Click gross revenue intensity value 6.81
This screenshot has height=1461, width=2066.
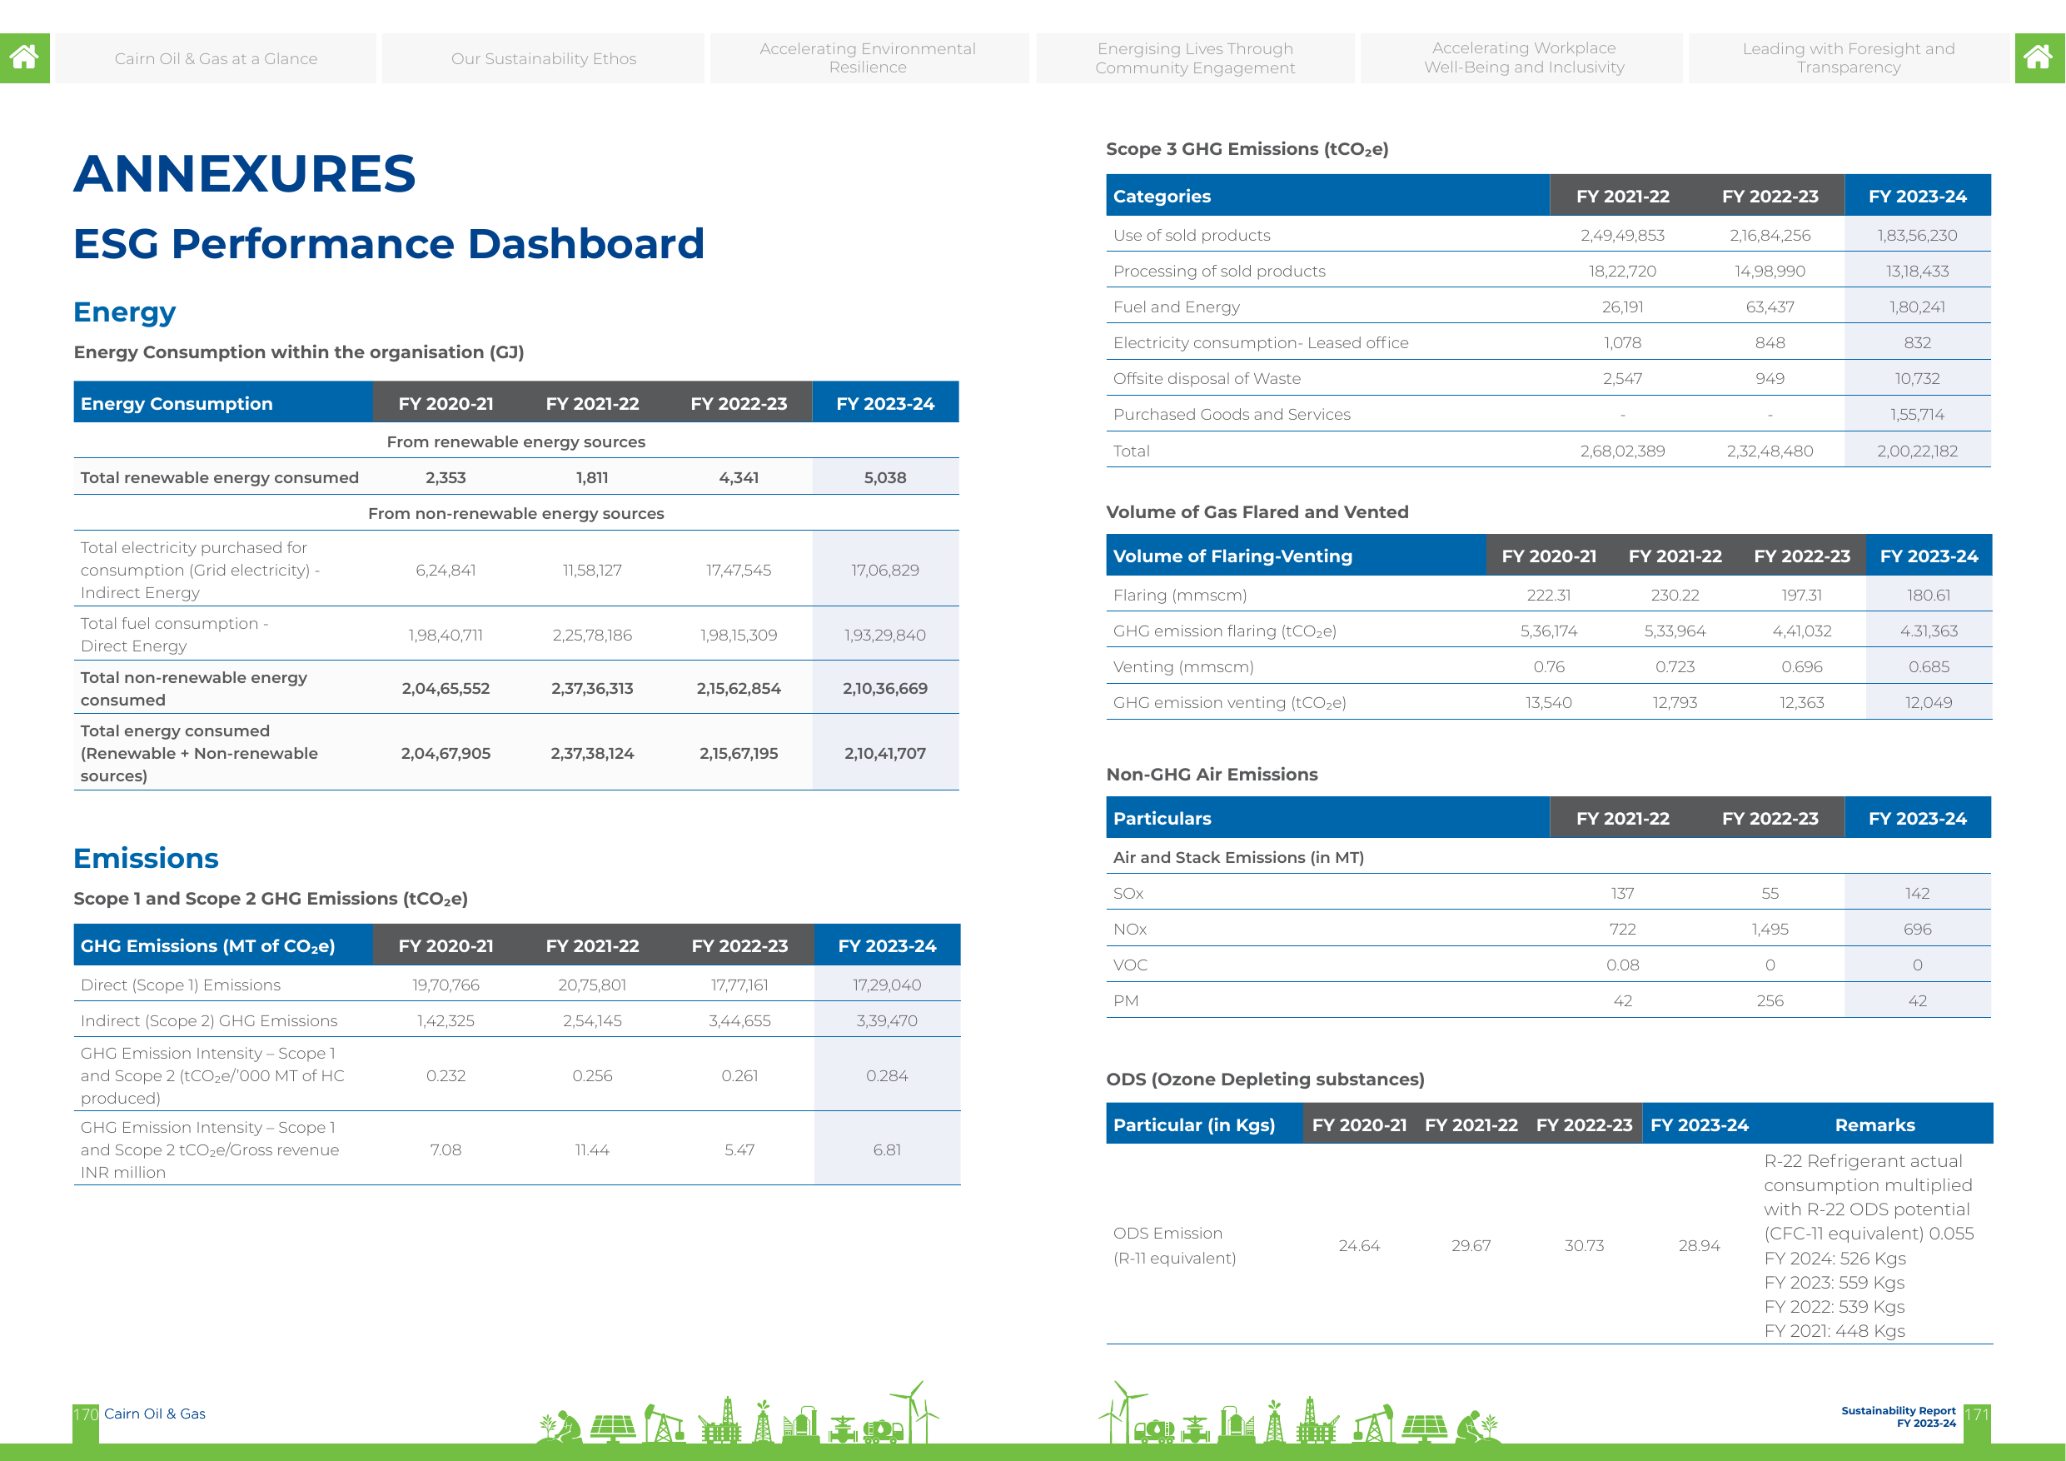(887, 1149)
